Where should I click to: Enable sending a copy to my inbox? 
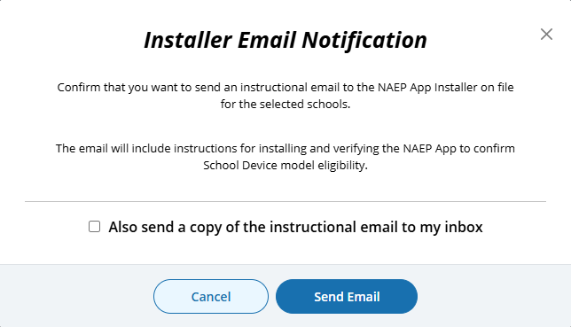pyautogui.click(x=94, y=227)
